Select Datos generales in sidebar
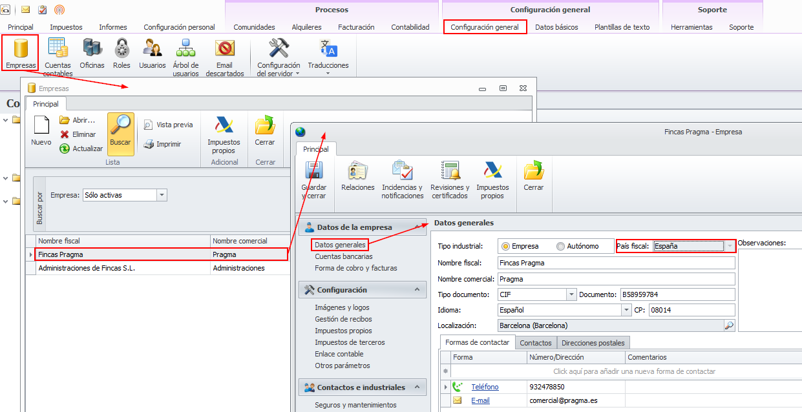 pos(340,245)
